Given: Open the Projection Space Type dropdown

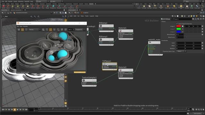Looking at the screenshot, I should tap(181, 51).
